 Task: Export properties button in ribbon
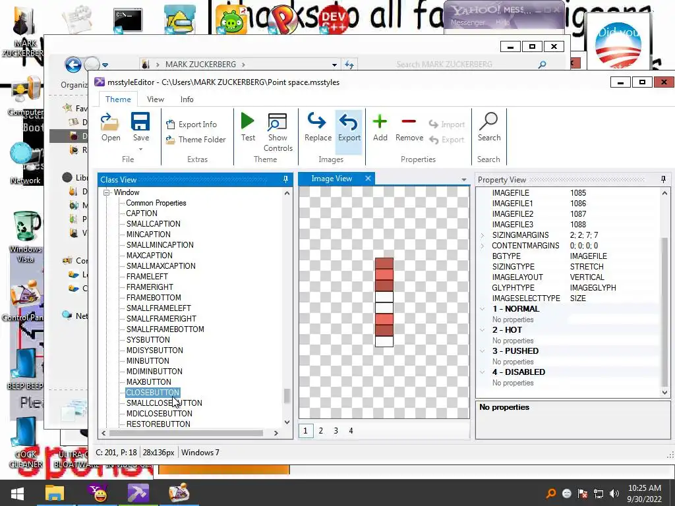[447, 140]
